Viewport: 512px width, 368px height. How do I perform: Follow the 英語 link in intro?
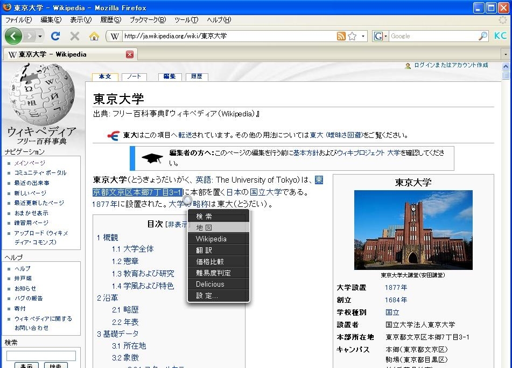(x=203, y=180)
